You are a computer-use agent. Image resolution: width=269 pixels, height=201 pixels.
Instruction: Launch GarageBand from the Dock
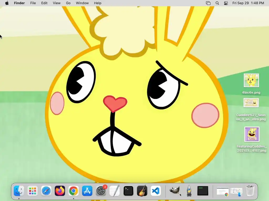(x=142, y=191)
